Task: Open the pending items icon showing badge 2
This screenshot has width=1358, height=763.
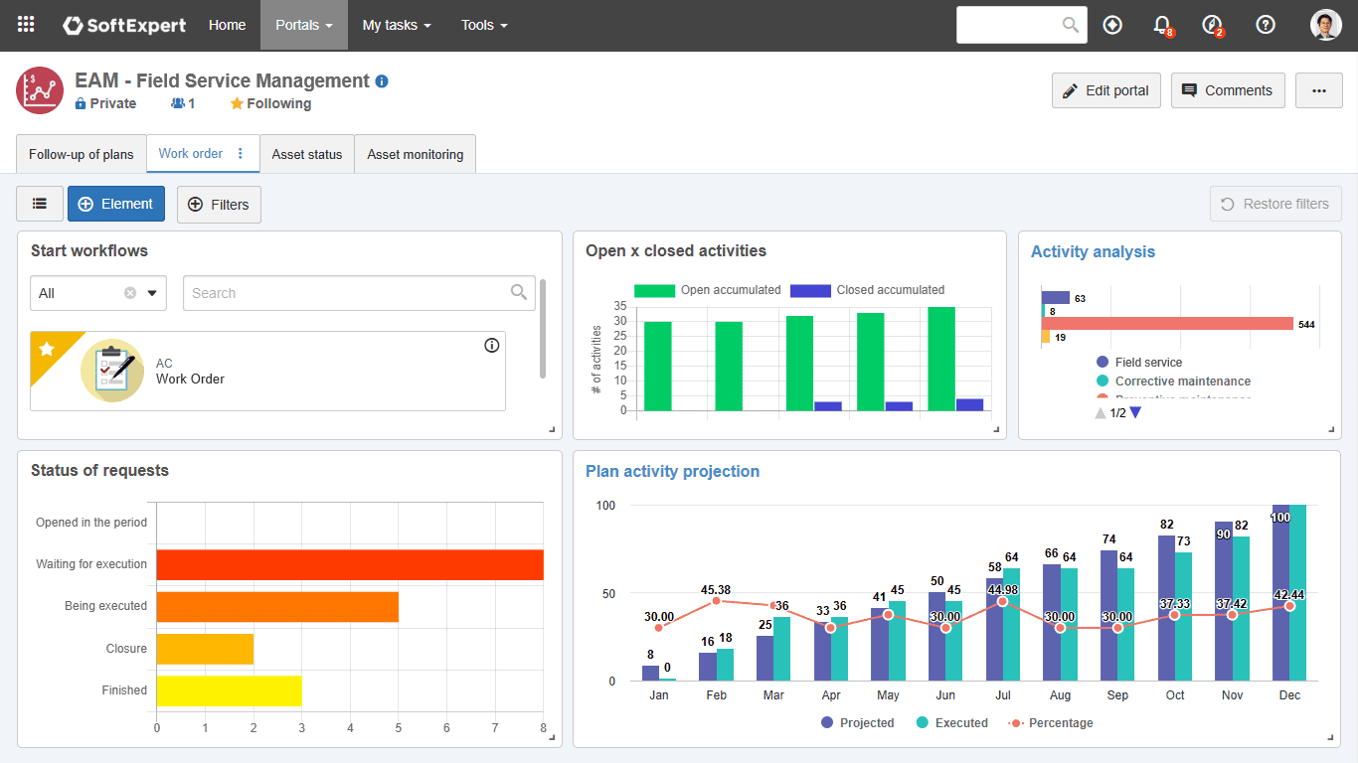Action: pos(1213,25)
